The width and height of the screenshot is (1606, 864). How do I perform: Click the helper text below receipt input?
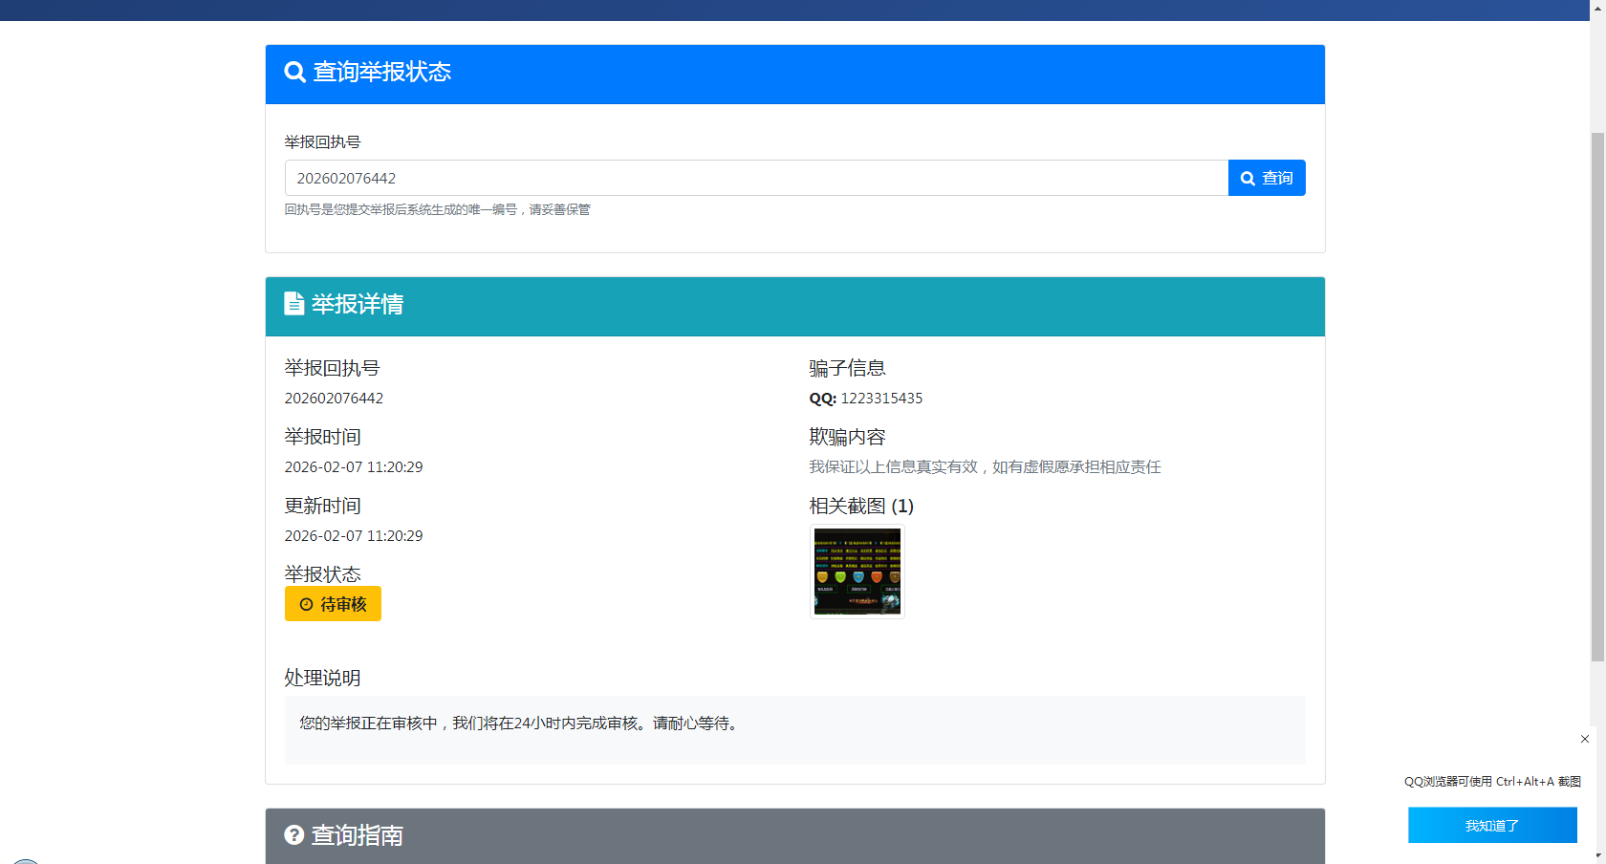pyautogui.click(x=437, y=210)
